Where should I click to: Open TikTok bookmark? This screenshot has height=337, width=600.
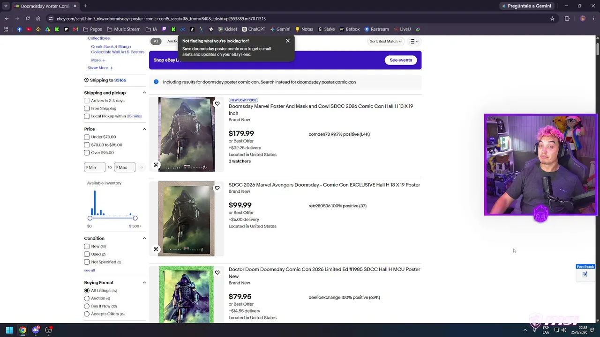tap(192, 29)
